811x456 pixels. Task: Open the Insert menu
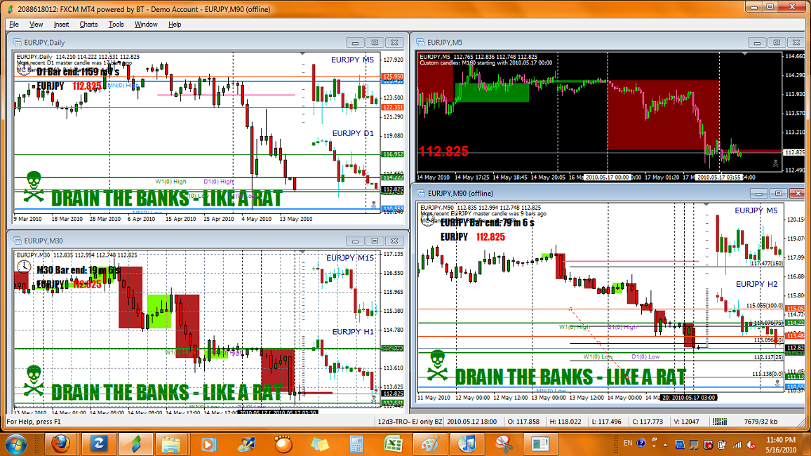[x=61, y=25]
